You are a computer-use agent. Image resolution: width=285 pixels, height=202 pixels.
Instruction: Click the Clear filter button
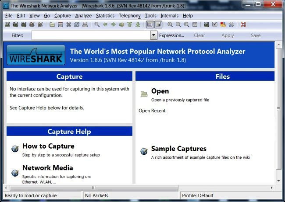(x=199, y=35)
